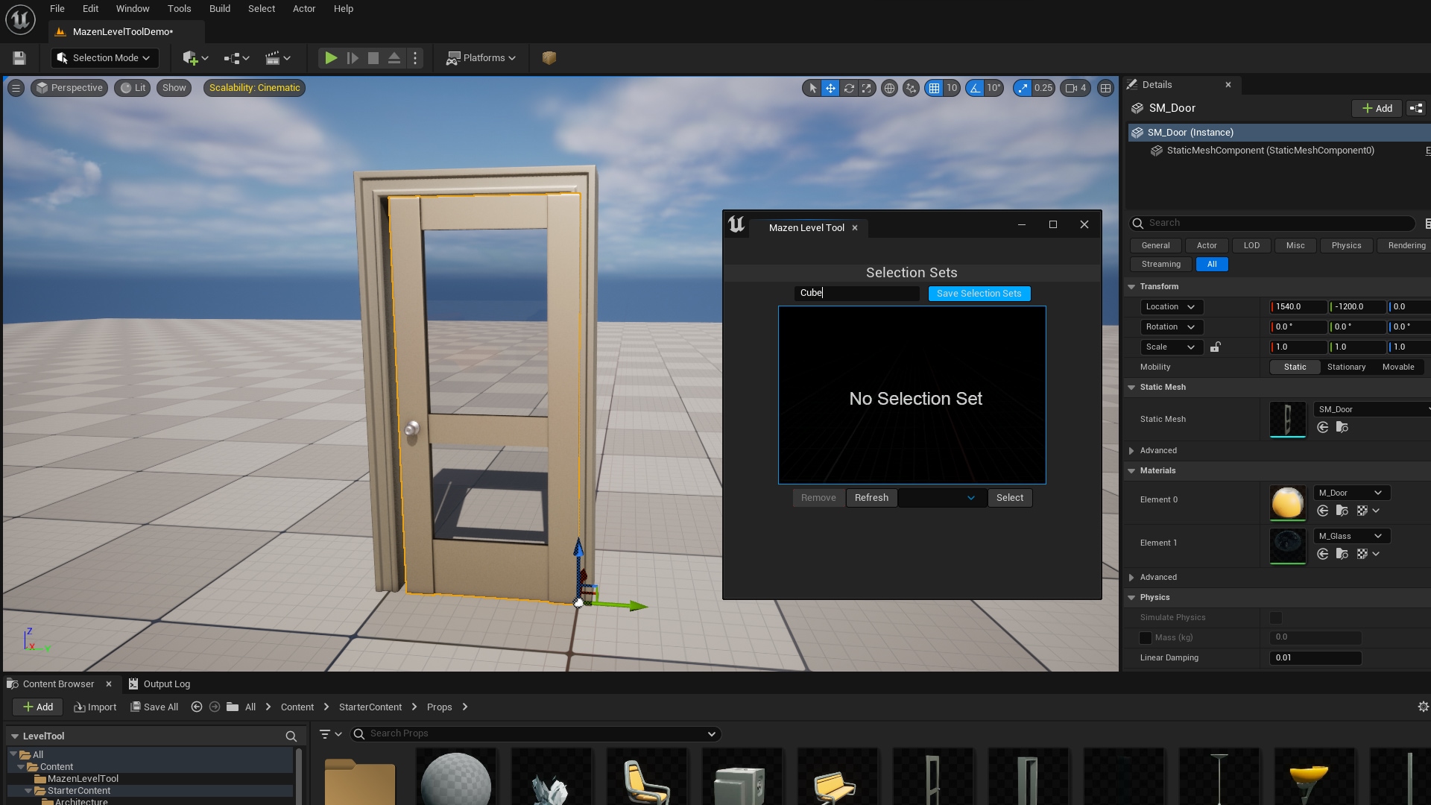Open the Perspective viewport dropdown

click(69, 88)
